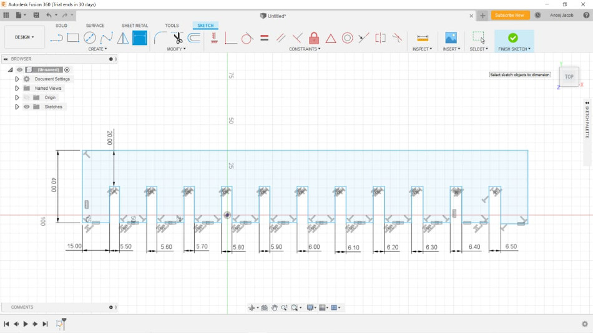
Task: Apply the Perpendicular constraint
Action: (297, 38)
